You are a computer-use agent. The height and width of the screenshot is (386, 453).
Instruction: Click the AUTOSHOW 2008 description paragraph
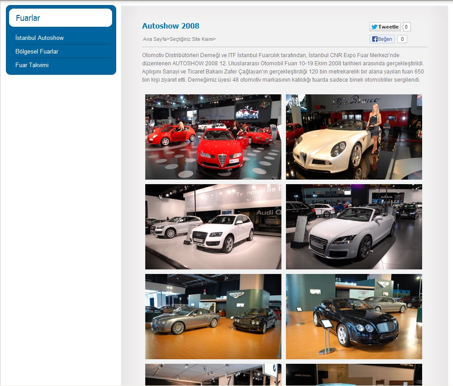point(283,67)
